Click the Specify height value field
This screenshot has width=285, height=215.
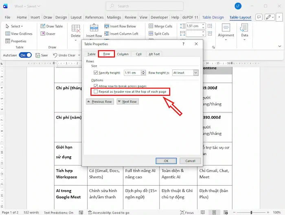(x=132, y=72)
